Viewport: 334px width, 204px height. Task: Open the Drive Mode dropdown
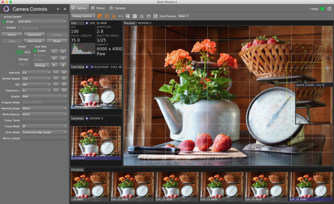pos(44,133)
